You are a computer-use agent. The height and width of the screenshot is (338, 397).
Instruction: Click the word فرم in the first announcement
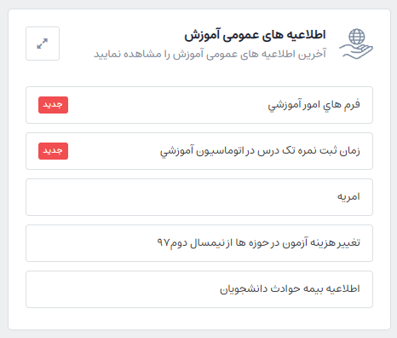(x=352, y=105)
